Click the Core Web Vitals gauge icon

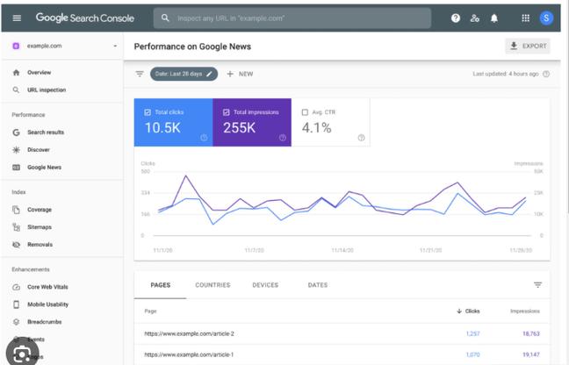[x=16, y=287]
